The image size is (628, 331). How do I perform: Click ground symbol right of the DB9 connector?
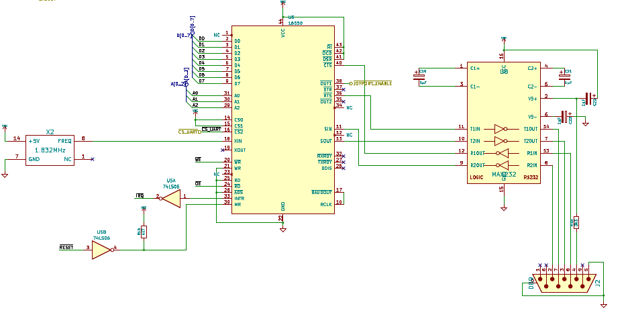[x=604, y=305]
